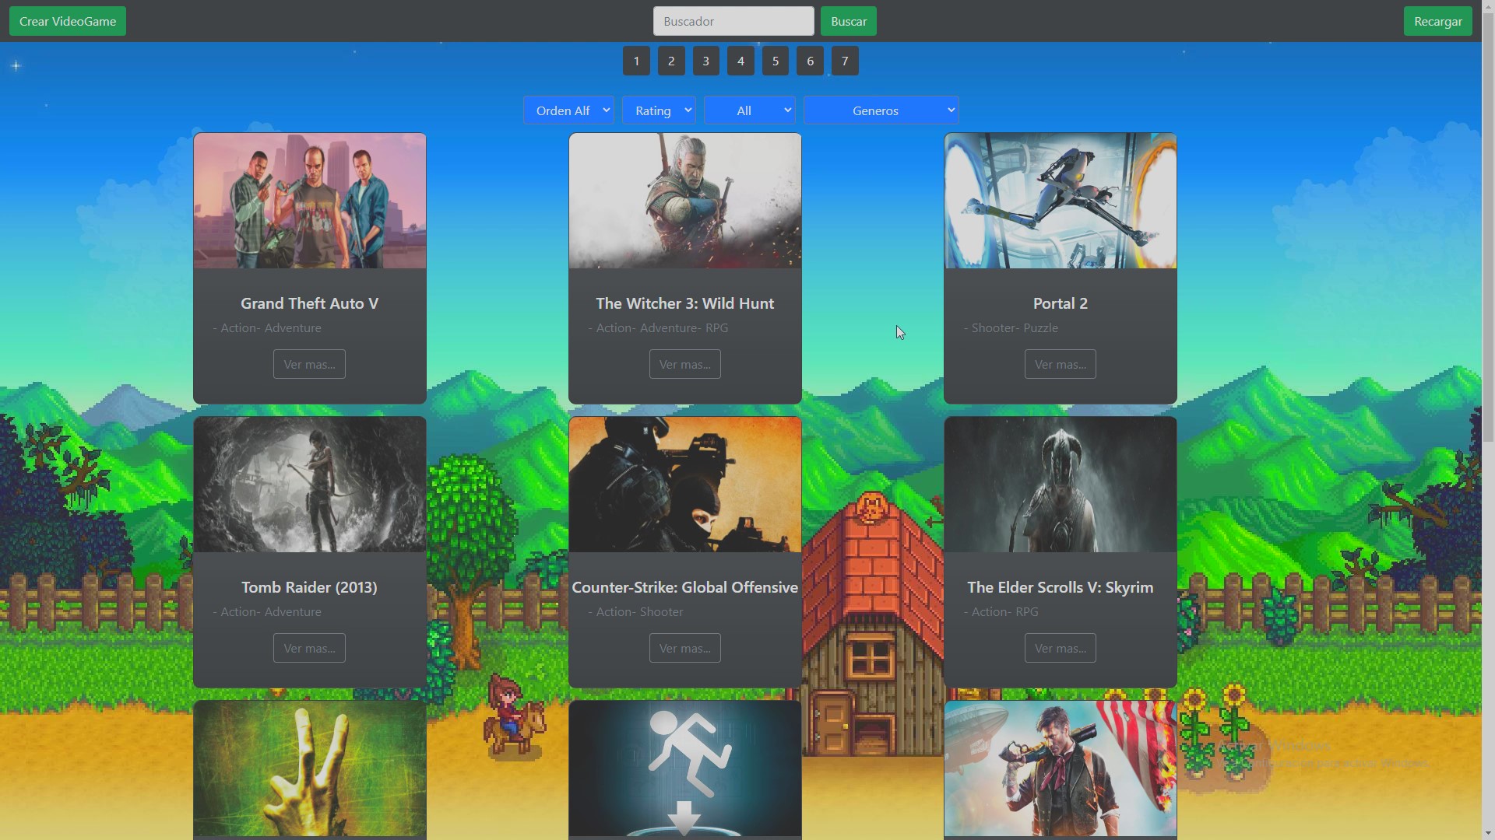Viewport: 1495px width, 840px height.
Task: Click the running stick figure cover thumbnail
Action: pyautogui.click(x=685, y=768)
